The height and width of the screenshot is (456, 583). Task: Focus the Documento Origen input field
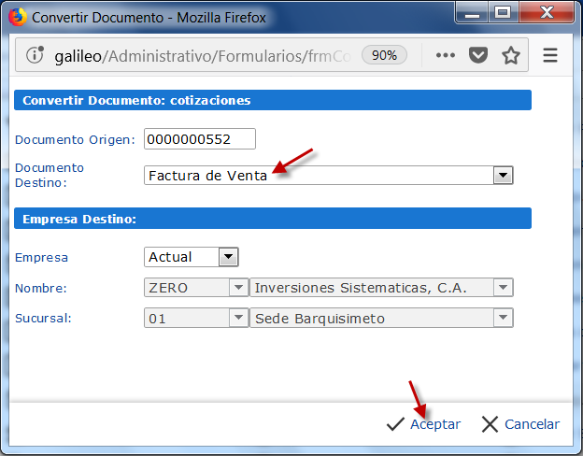200,139
